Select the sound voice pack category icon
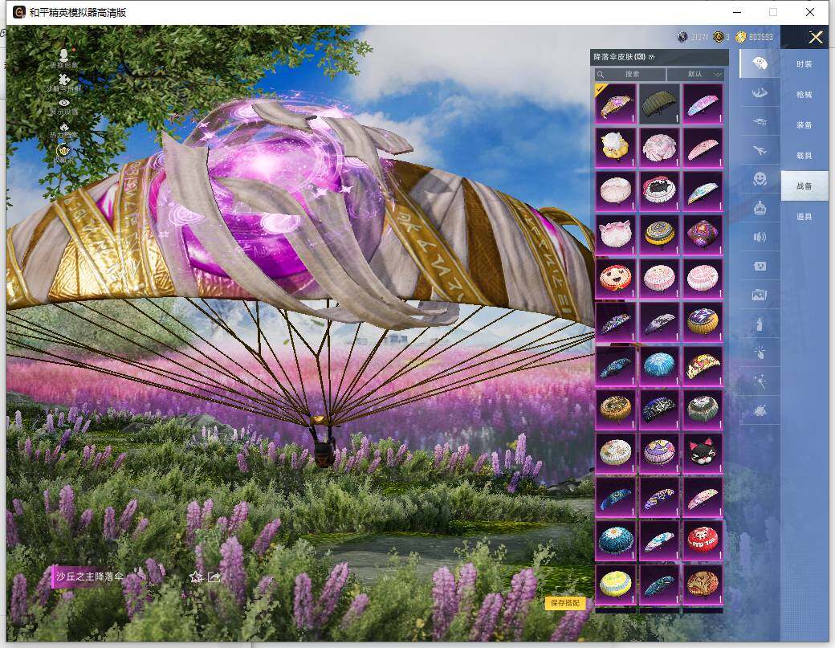This screenshot has width=835, height=648. point(760,237)
